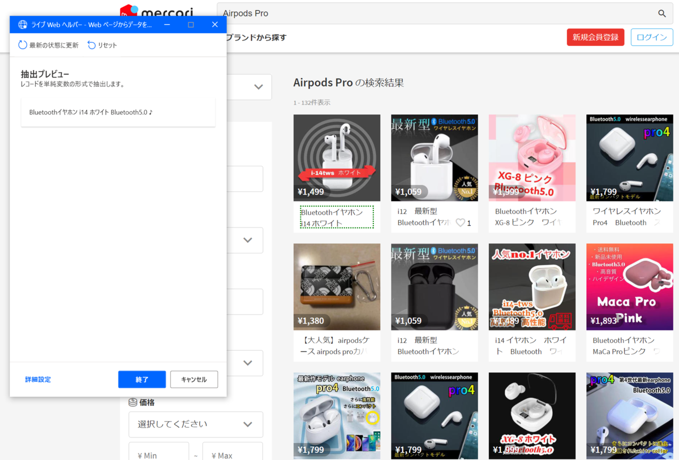Click the reset arrow icon beside リセット

coord(92,45)
